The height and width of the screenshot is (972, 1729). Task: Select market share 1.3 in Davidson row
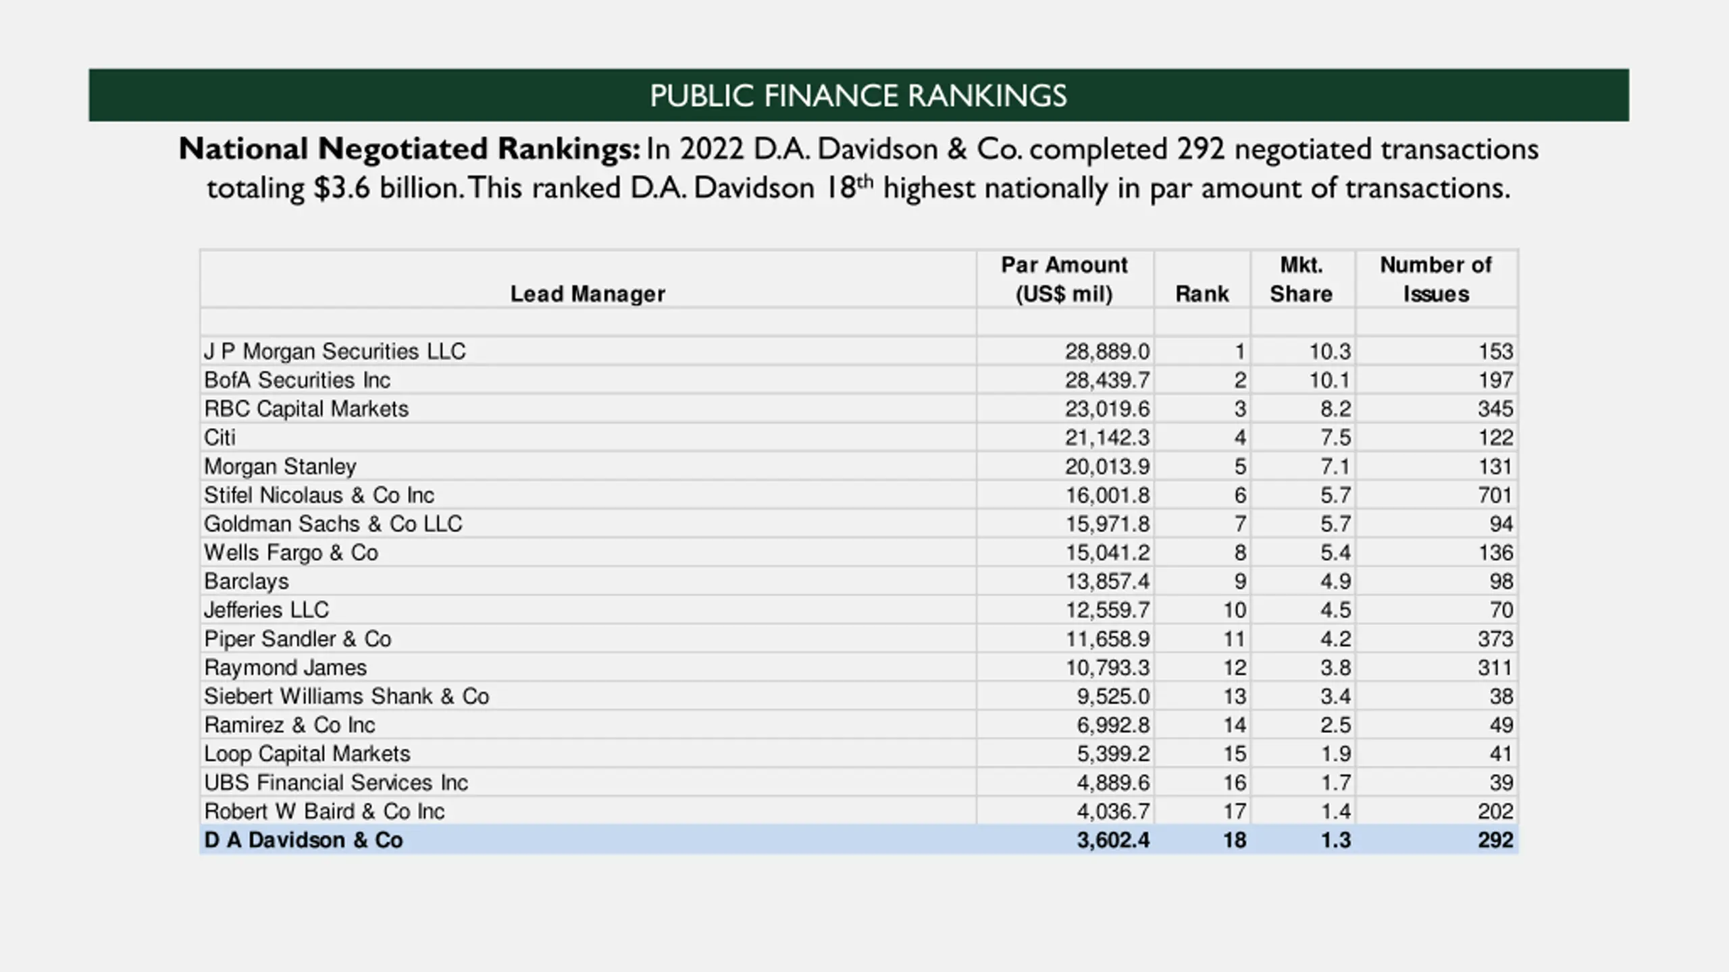[1336, 840]
